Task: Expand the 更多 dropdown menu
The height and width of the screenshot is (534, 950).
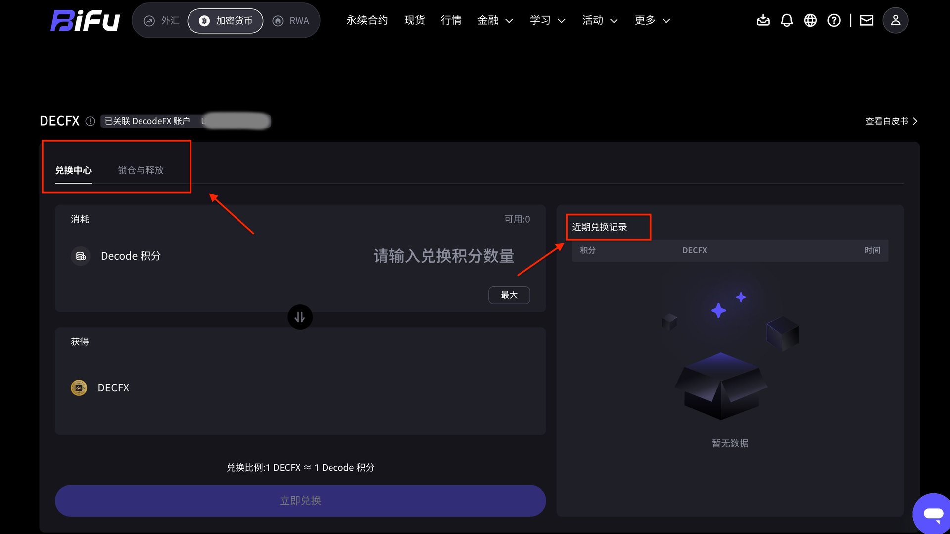Action: coord(653,21)
